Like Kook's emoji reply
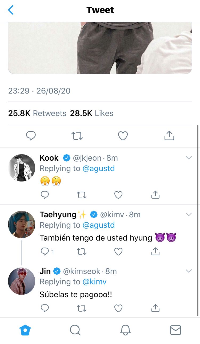This screenshot has width=200, height=344. coord(118,195)
